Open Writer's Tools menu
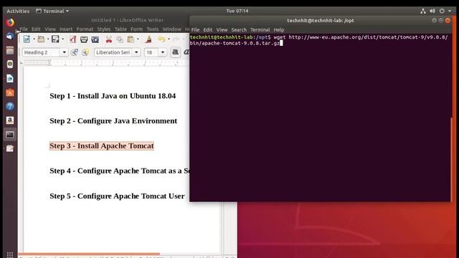 click(153, 29)
